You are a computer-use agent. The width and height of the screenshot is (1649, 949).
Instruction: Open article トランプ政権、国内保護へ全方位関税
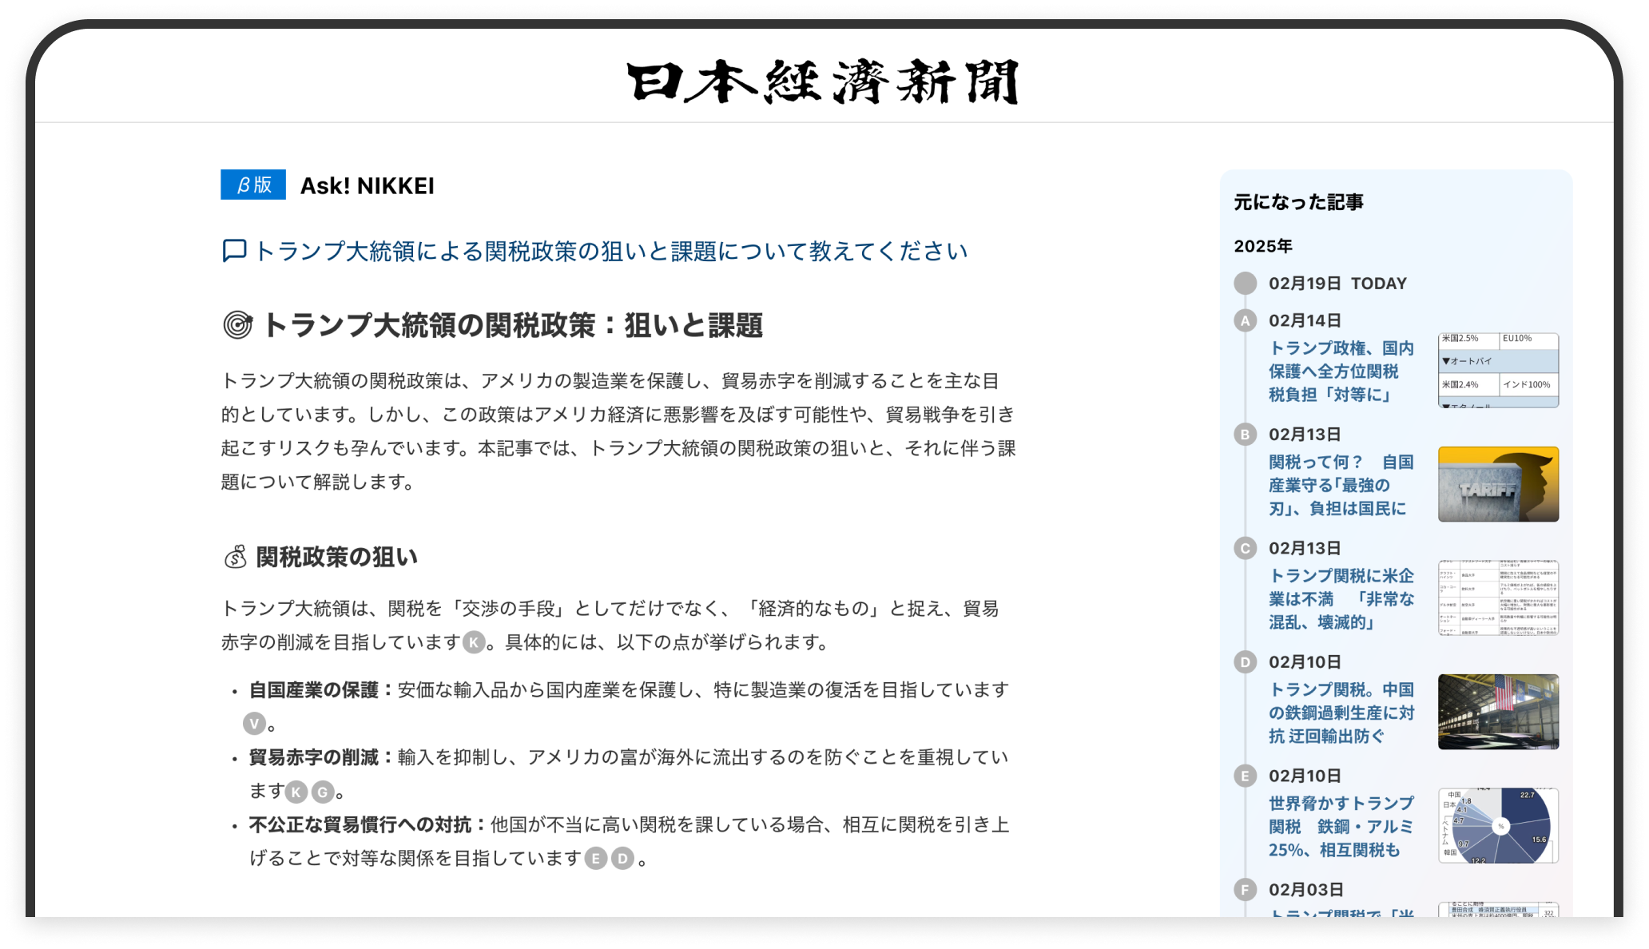pyautogui.click(x=1341, y=371)
